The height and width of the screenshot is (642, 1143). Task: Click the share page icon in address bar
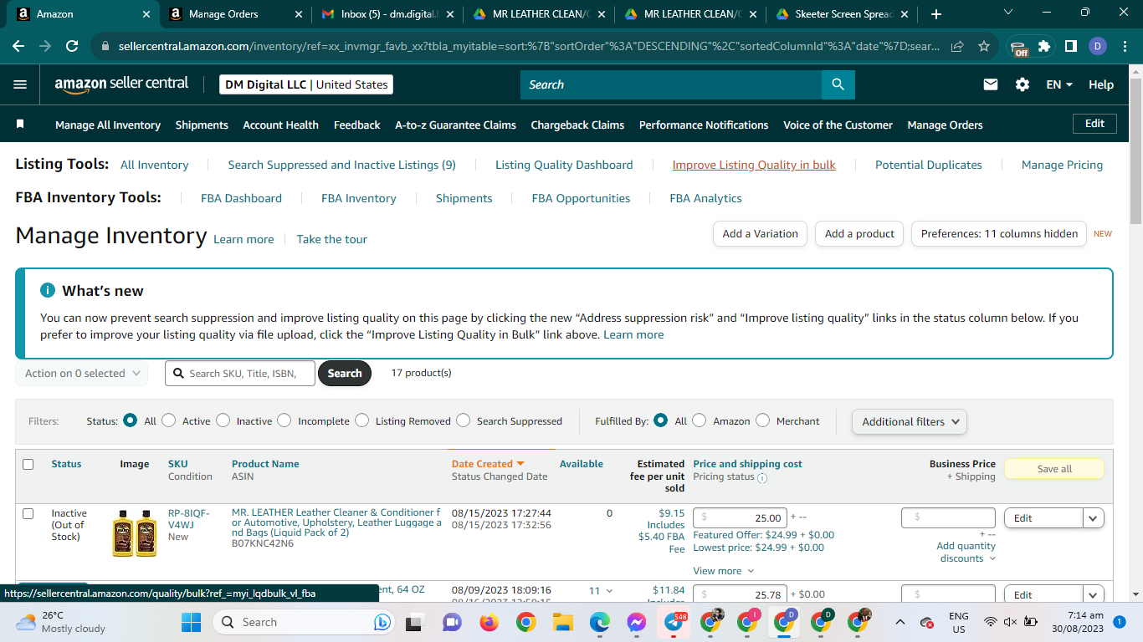(957, 46)
